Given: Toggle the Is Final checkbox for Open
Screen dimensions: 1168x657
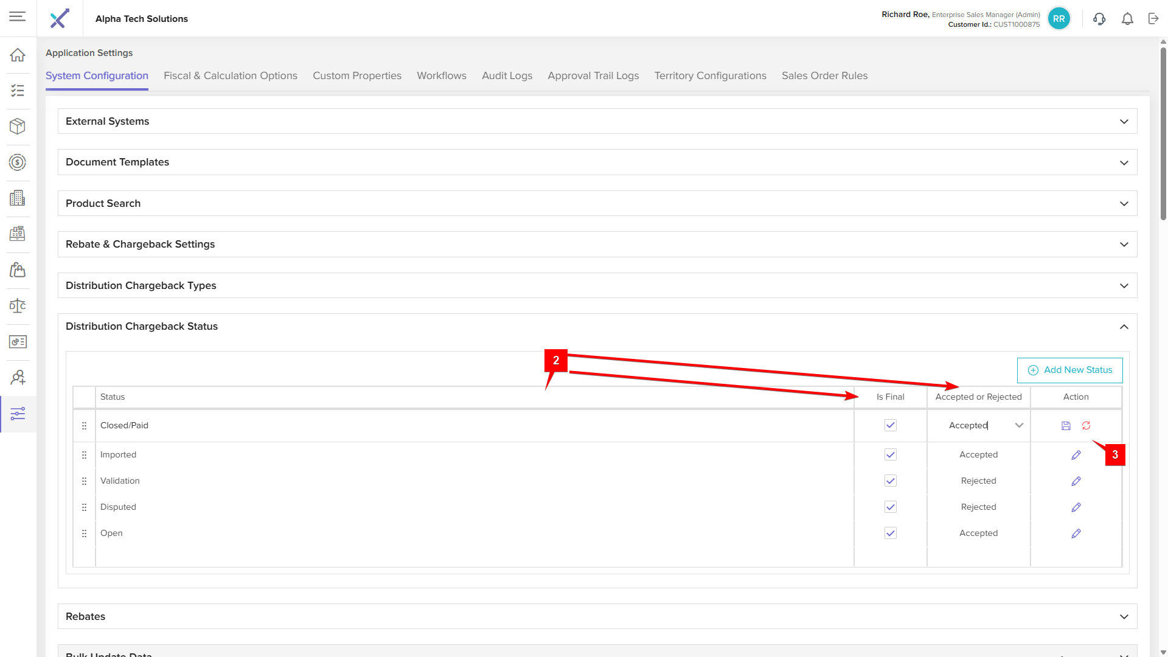Looking at the screenshot, I should (891, 533).
